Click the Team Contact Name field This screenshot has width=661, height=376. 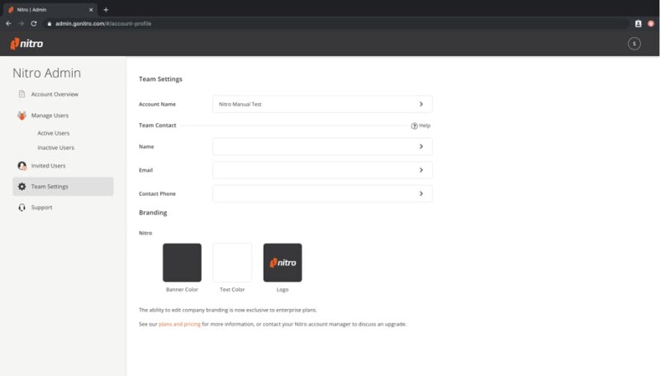click(322, 146)
